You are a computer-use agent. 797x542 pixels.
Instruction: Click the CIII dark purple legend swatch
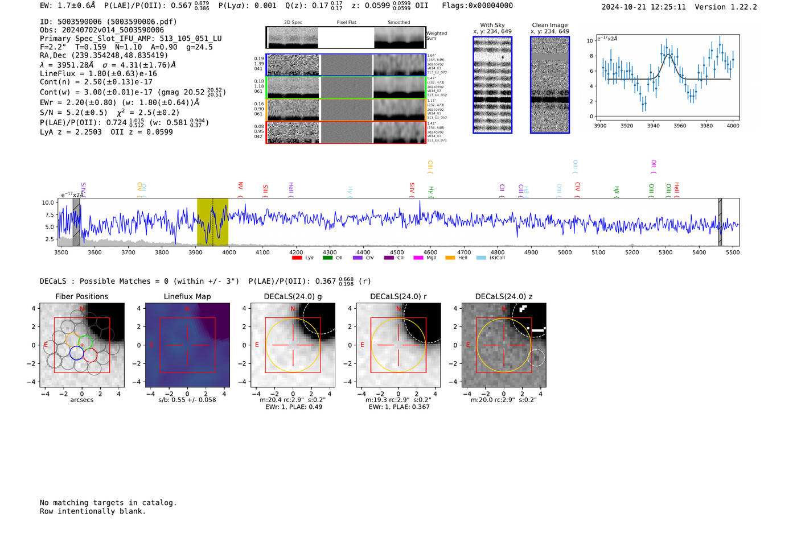tap(389, 258)
